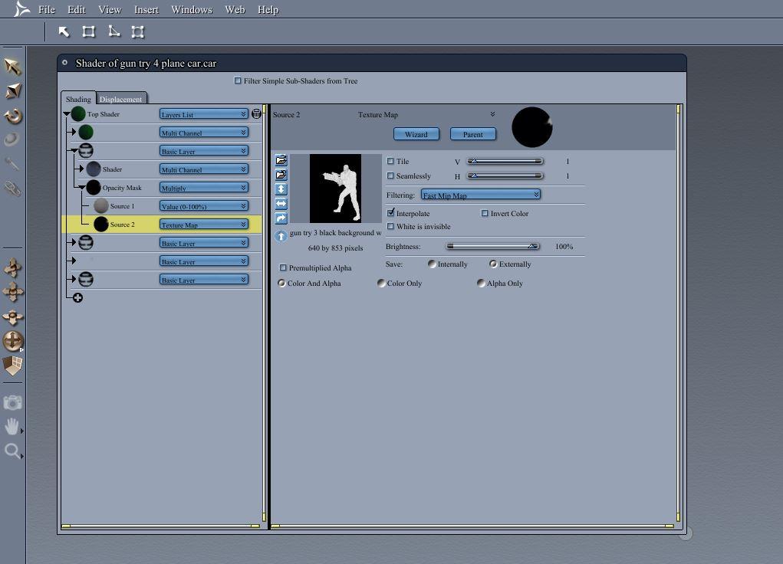783x564 pixels.
Task: Add a new layer with the plus icon
Action: (78, 298)
